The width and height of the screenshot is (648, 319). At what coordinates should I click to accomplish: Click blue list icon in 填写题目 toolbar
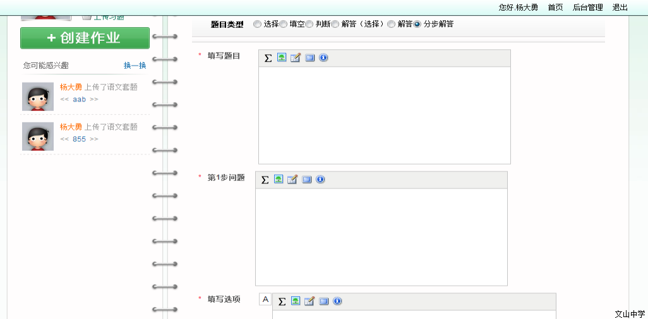(309, 58)
